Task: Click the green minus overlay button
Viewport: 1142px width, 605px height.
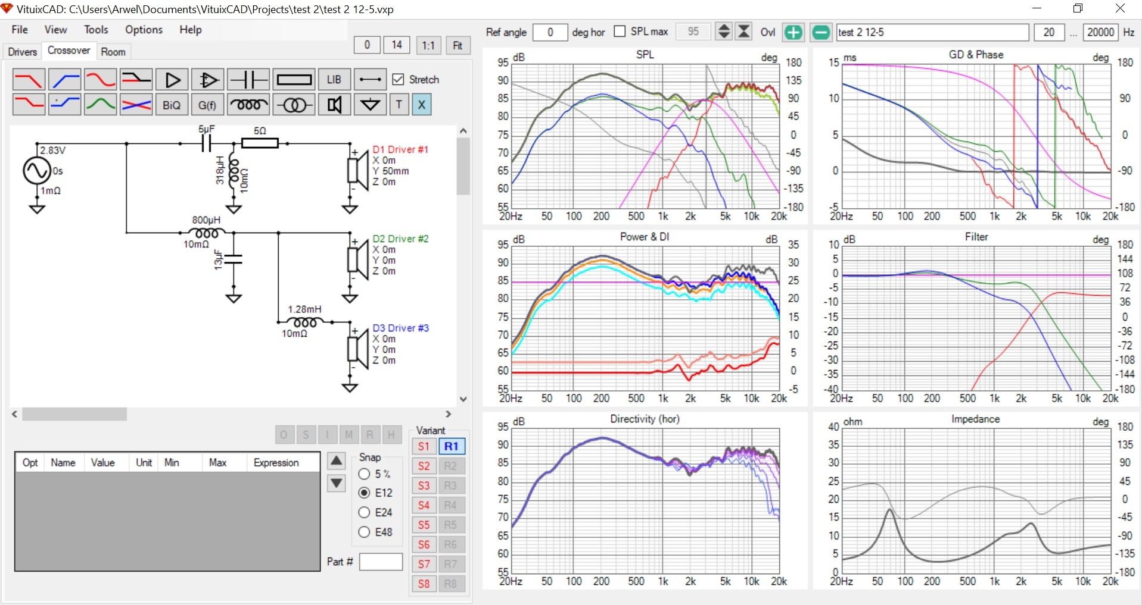Action: click(820, 32)
